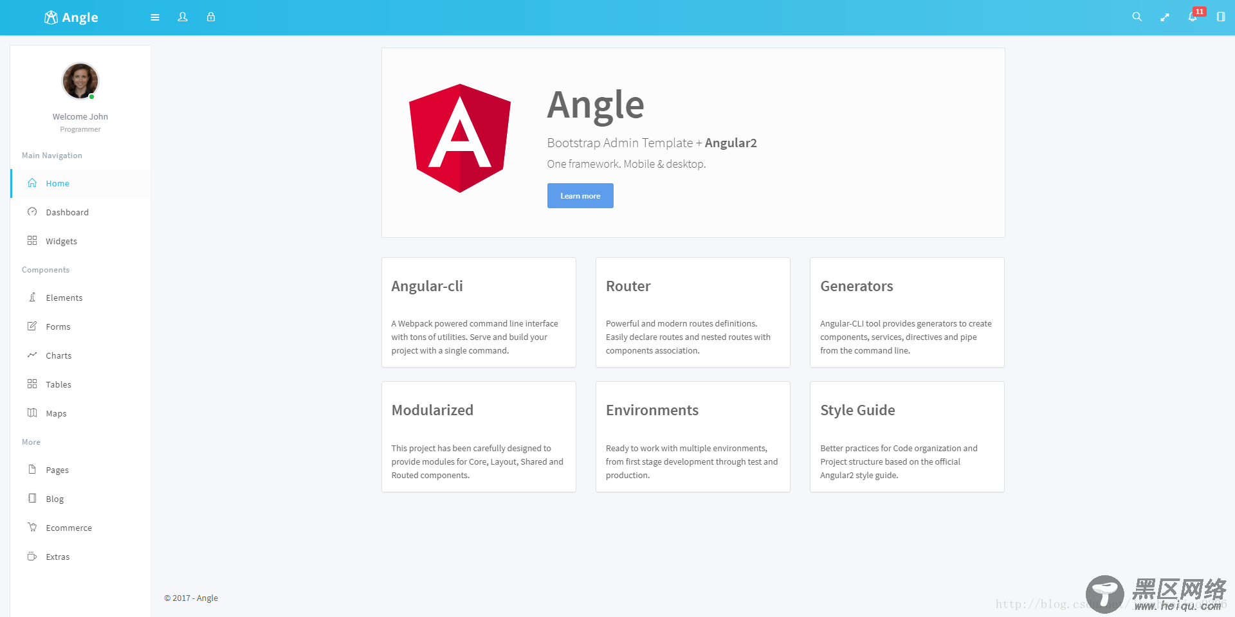The image size is (1235, 617).
Task: Click the Tables grid icon
Action: coord(32,384)
